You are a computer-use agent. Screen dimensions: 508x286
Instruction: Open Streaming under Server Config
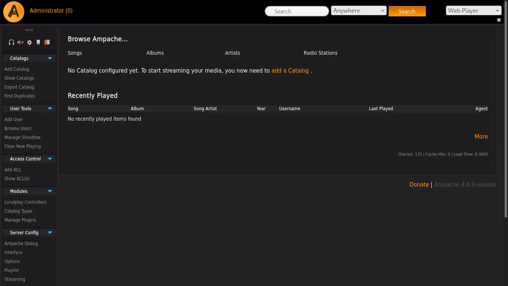(x=15, y=279)
